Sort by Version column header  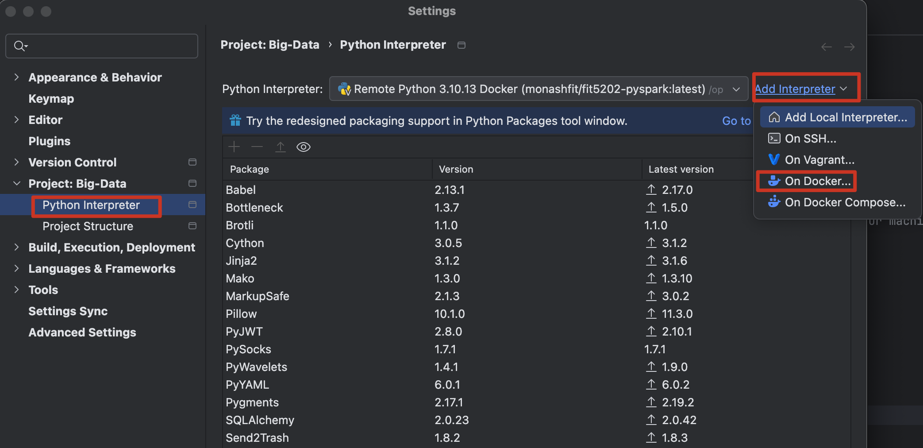click(537, 169)
